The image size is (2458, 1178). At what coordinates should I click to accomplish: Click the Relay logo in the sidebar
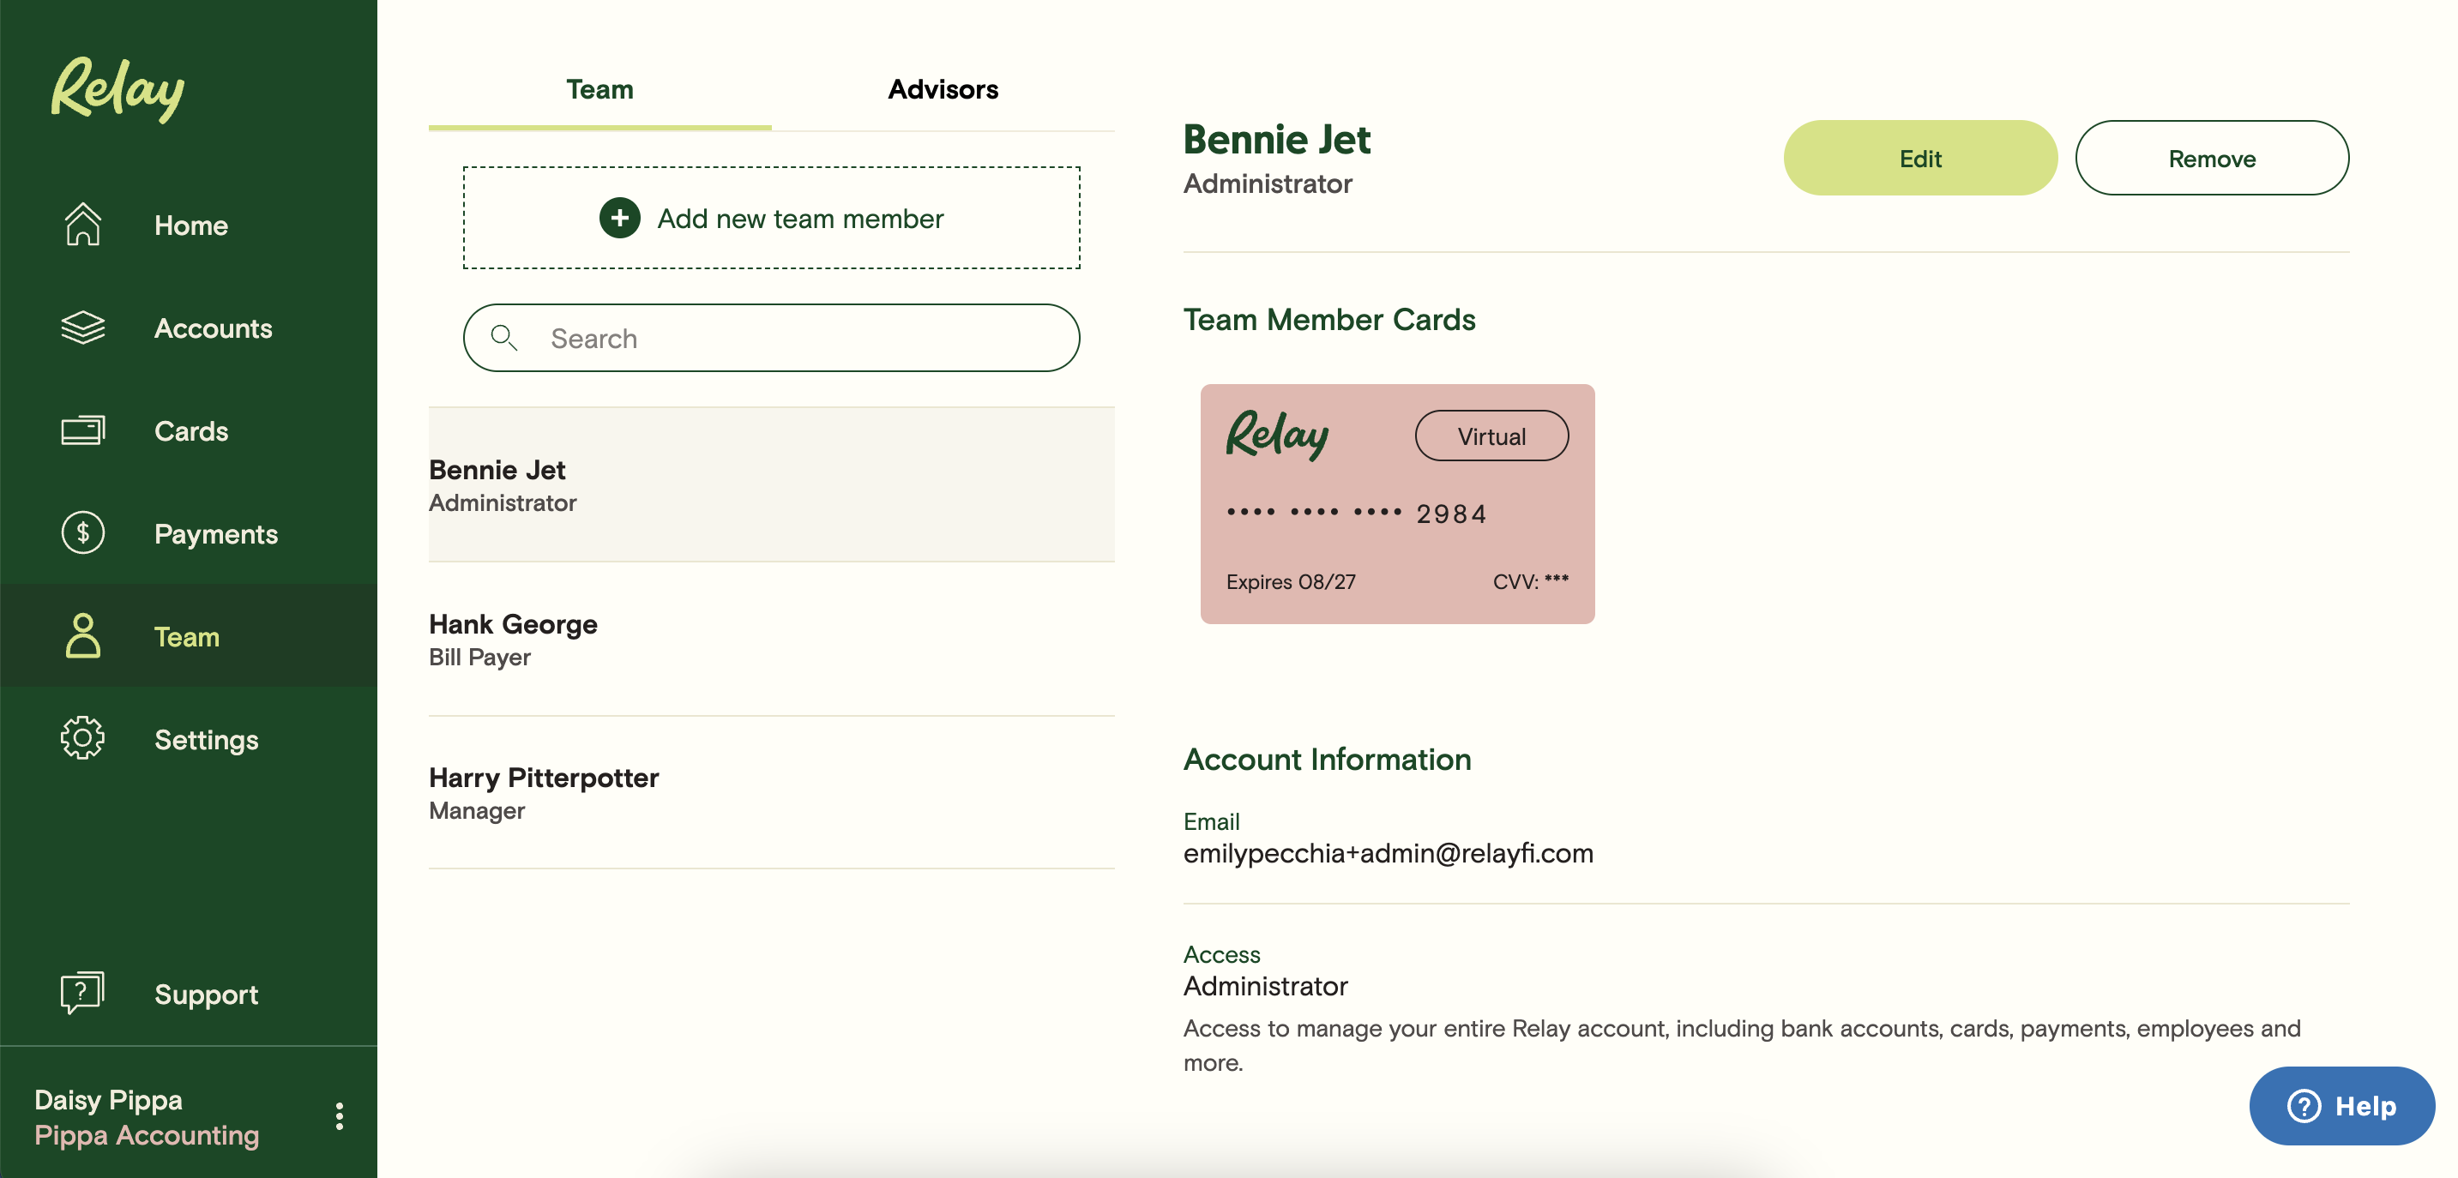coord(117,88)
